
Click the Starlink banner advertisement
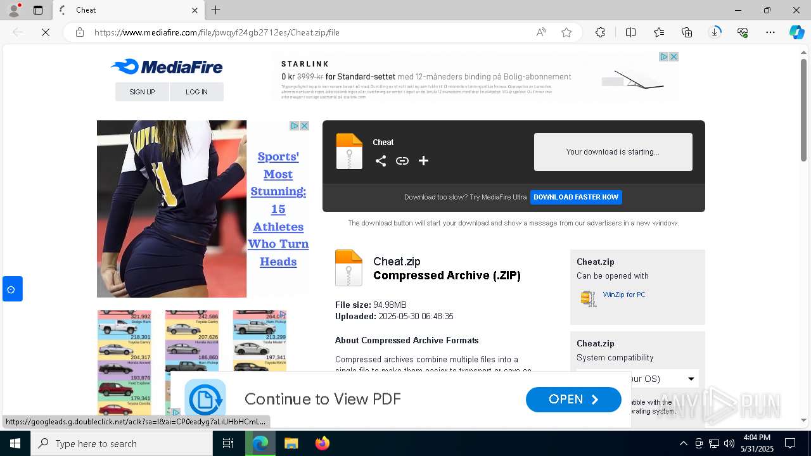(475, 77)
